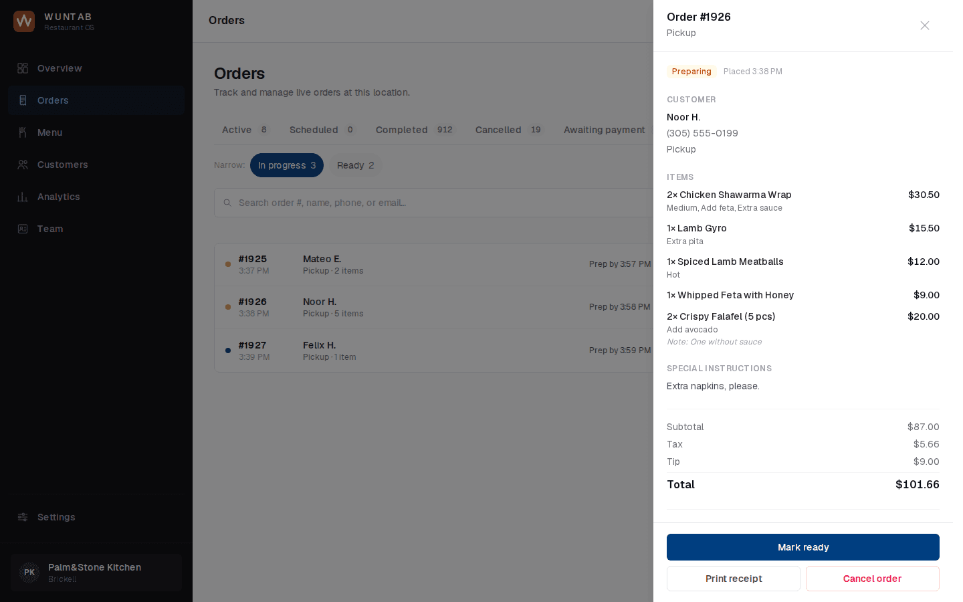
Task: Select order #1927 from Felix H.
Action: (434, 350)
